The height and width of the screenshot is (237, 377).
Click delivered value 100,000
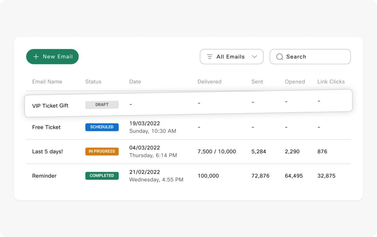point(208,176)
